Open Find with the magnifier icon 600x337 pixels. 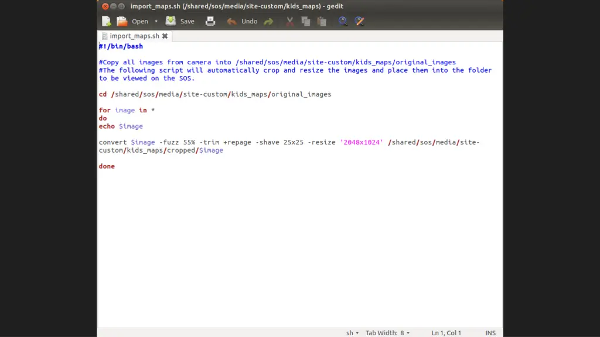(x=343, y=21)
